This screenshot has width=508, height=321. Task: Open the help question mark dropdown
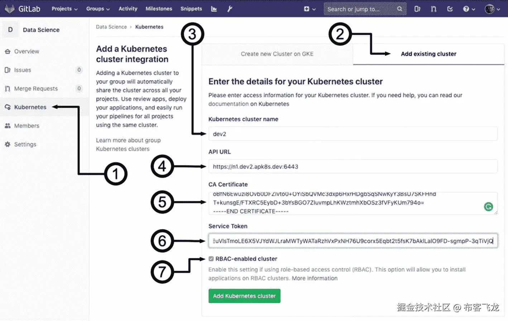click(x=469, y=9)
